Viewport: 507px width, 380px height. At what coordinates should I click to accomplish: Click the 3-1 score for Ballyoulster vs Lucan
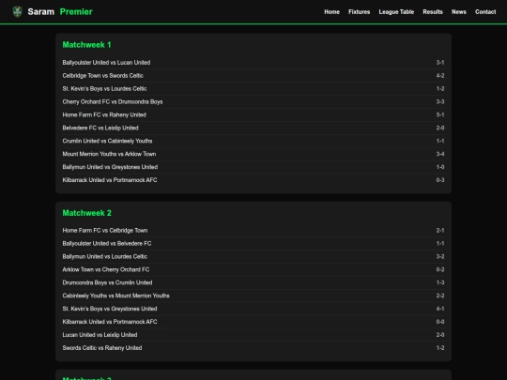(x=440, y=62)
